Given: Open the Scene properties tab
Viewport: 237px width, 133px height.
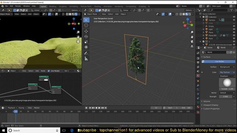Looking at the screenshot, I should [x=198, y=71].
